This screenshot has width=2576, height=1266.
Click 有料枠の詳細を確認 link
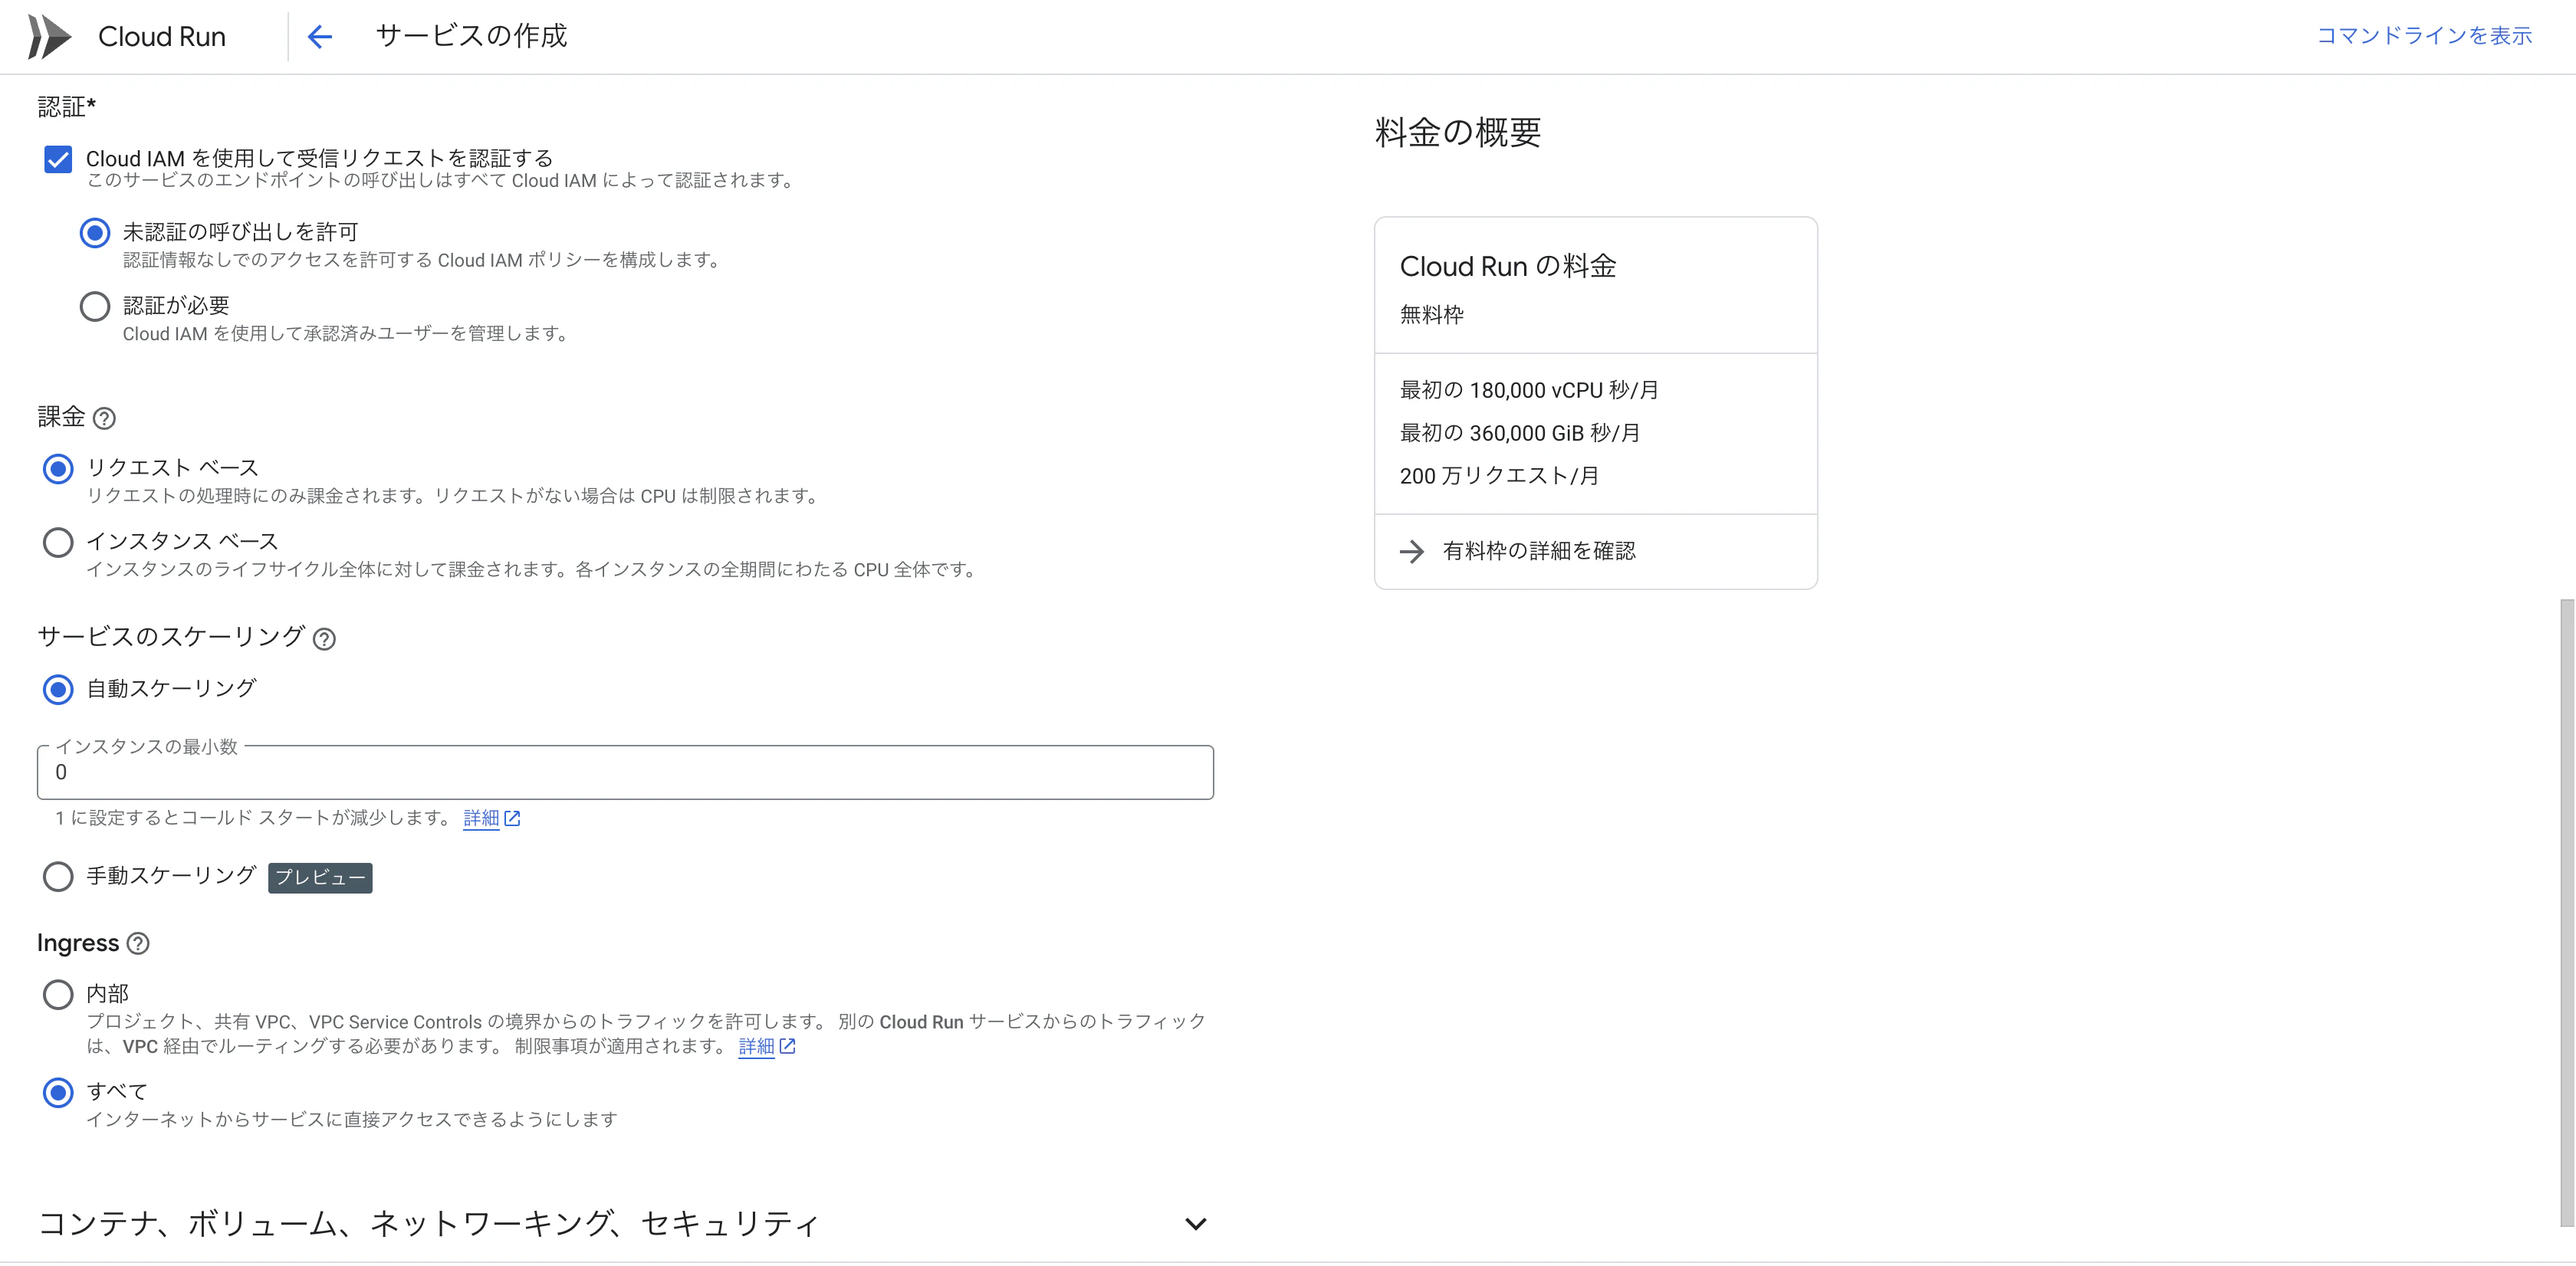coord(1539,552)
